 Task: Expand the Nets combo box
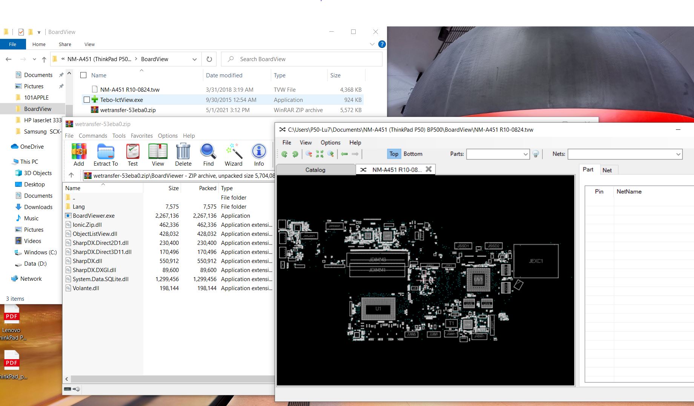[x=678, y=154]
